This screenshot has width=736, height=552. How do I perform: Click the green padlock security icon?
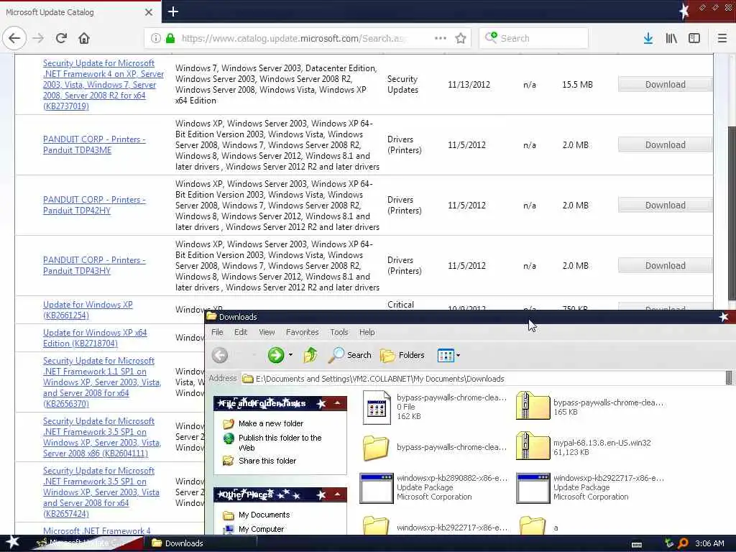click(170, 38)
